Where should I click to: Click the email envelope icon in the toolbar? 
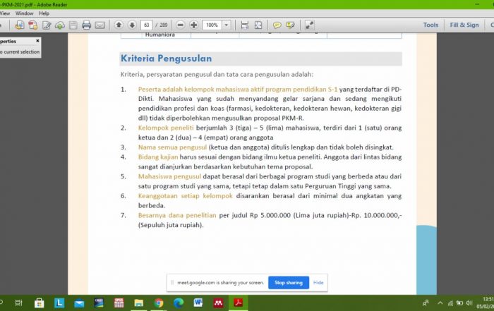(100, 25)
